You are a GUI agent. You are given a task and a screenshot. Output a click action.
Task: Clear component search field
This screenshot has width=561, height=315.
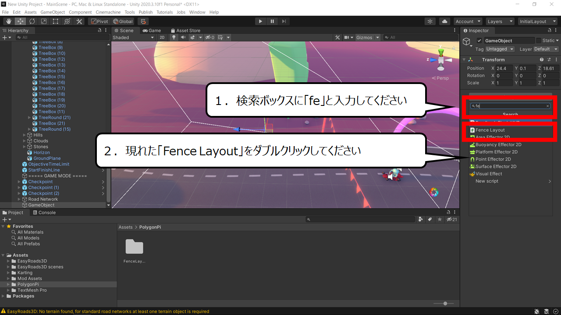pos(547,106)
